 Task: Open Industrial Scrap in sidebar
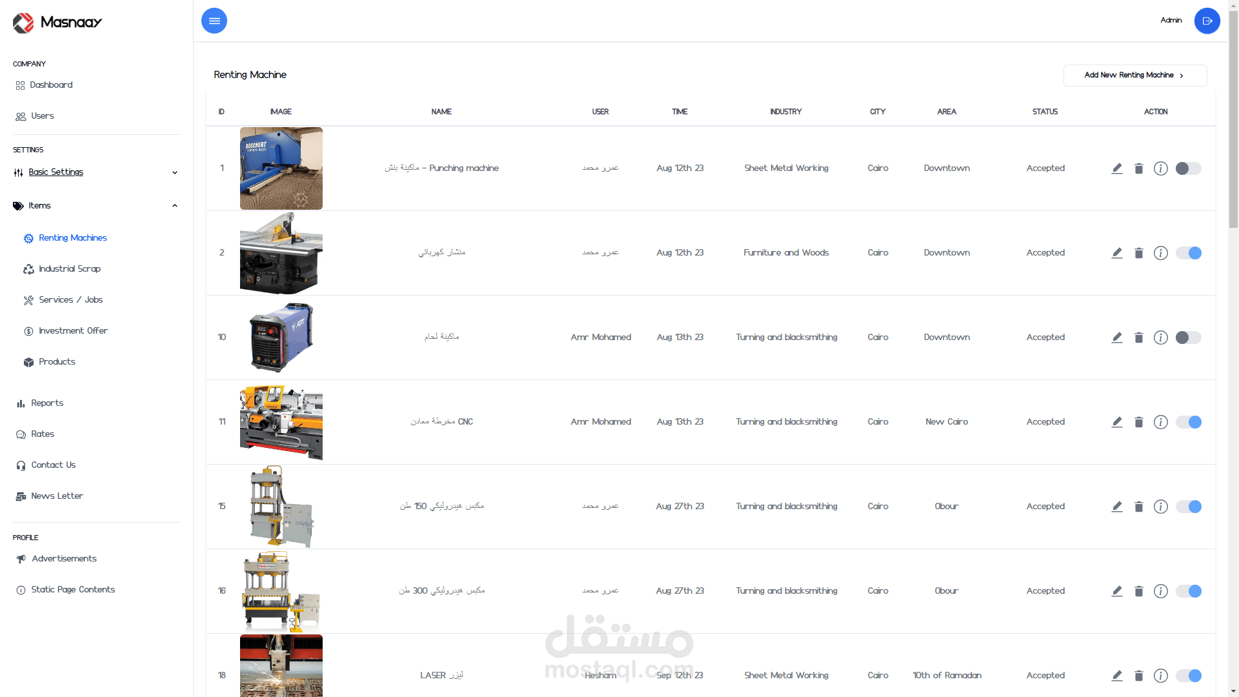click(x=70, y=269)
